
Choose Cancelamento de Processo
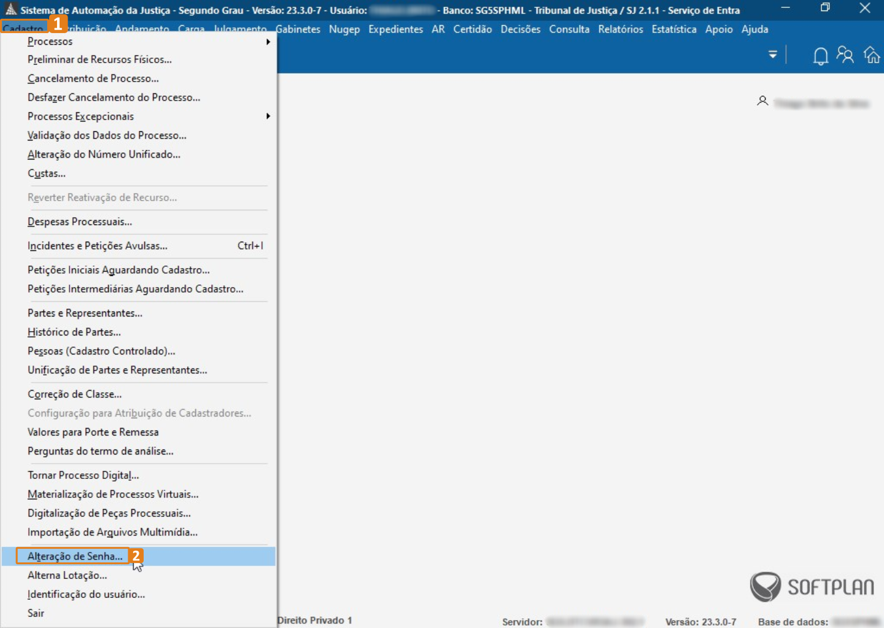(x=138, y=78)
